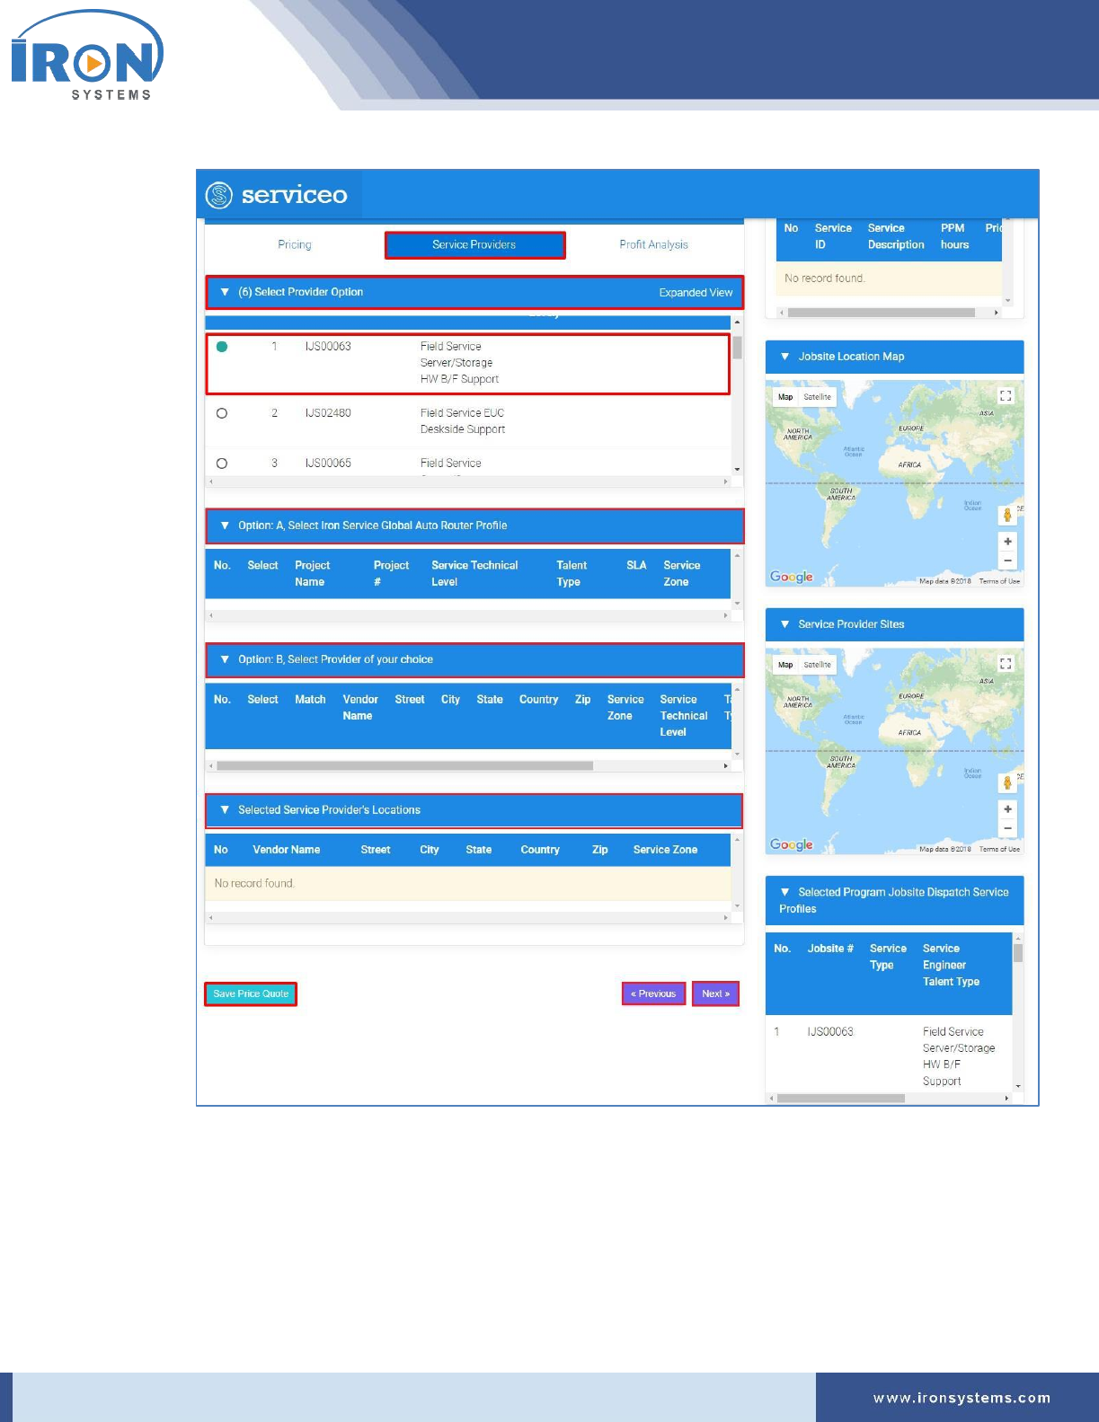Switch Service Provider Sites map to Map view
Image resolution: width=1099 pixels, height=1422 pixels.
(x=785, y=665)
